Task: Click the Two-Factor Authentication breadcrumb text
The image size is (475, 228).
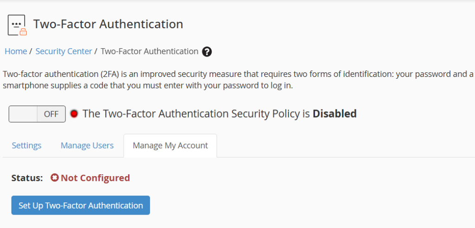Action: point(149,51)
